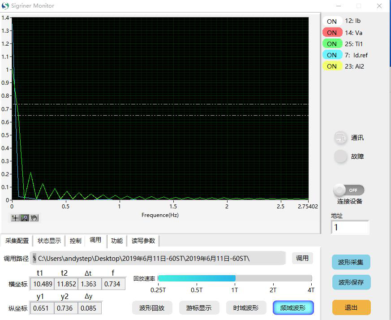This screenshot has height=320, width=391.
Task: Click the y2 value 0.736 field
Action: click(66, 308)
